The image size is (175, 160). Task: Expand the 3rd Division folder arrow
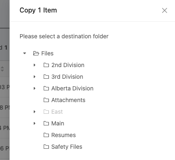[35, 77]
